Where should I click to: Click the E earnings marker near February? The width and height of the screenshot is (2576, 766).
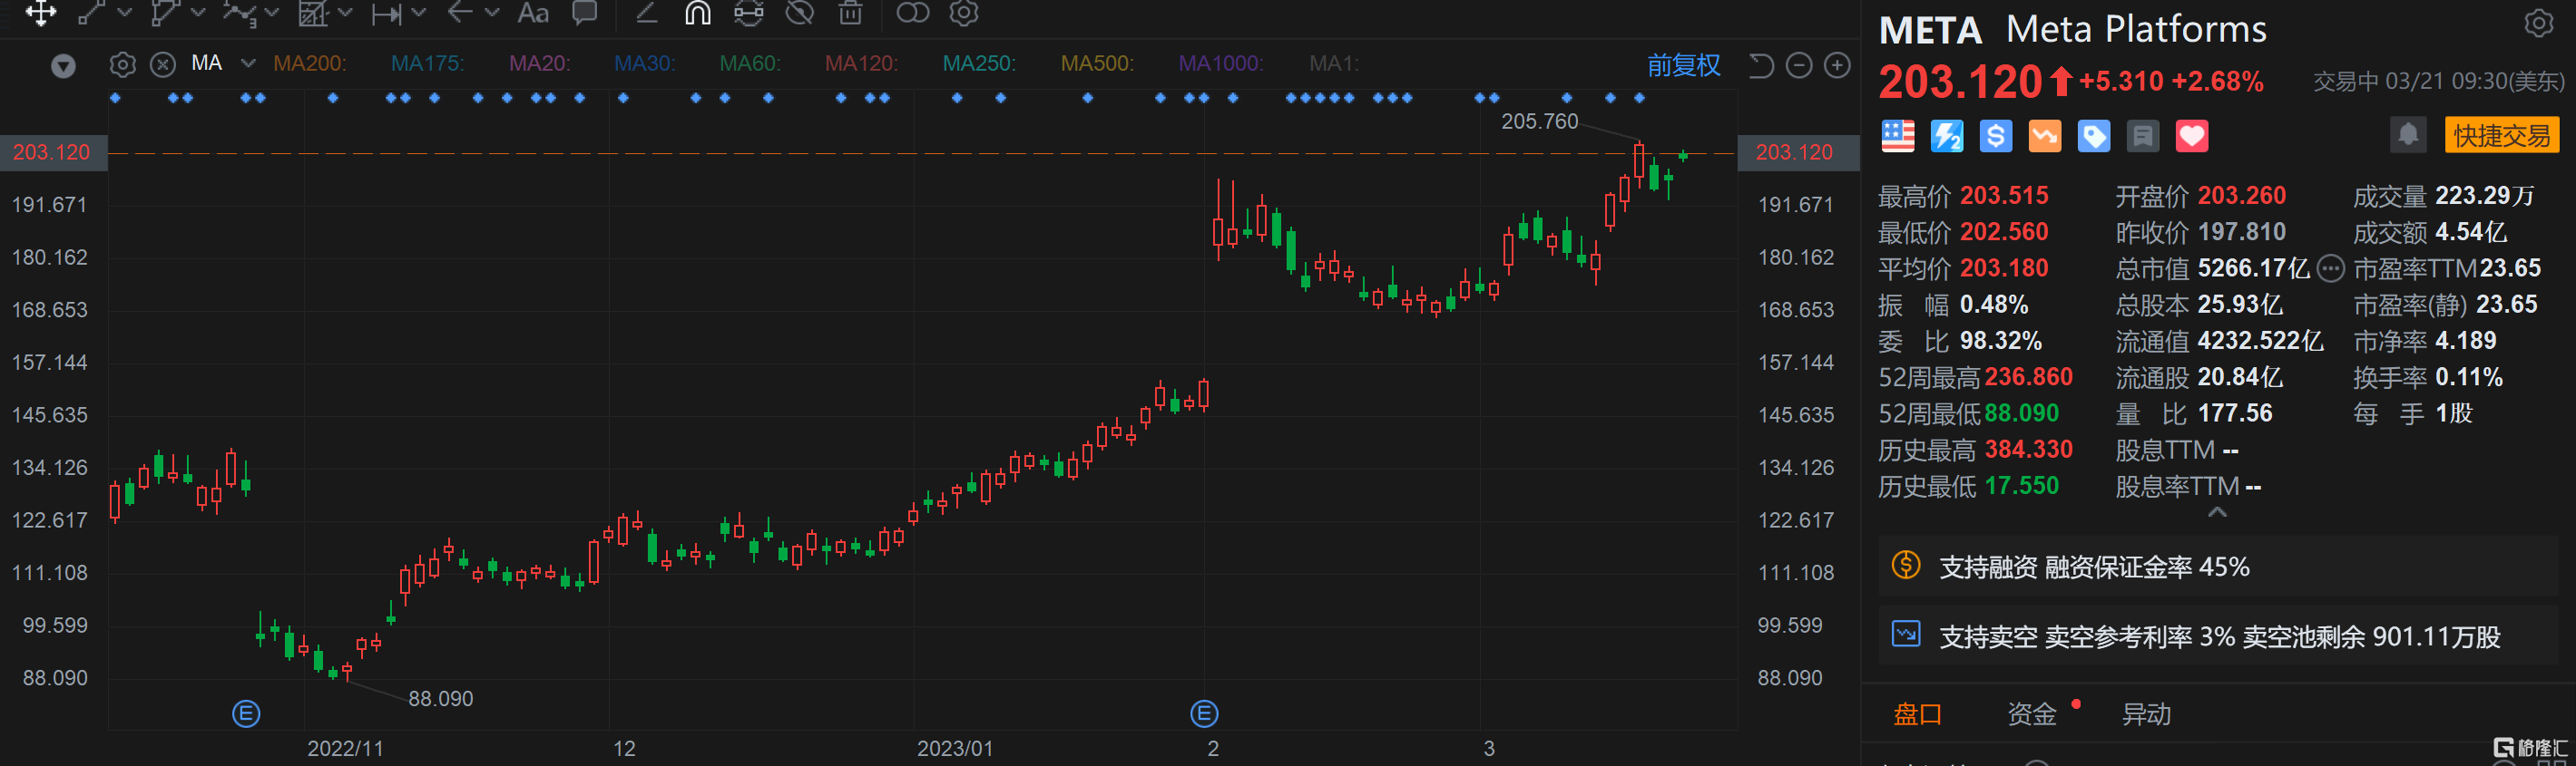(x=1204, y=714)
